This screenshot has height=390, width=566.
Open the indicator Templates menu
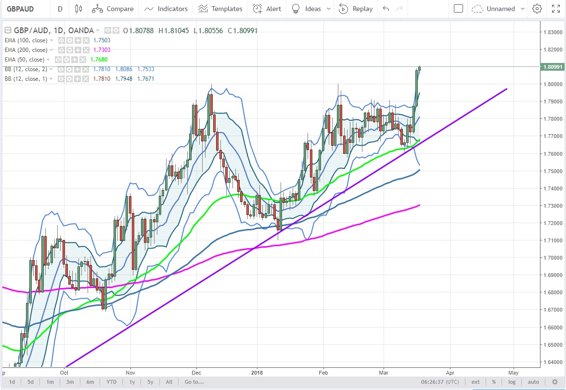220,9
